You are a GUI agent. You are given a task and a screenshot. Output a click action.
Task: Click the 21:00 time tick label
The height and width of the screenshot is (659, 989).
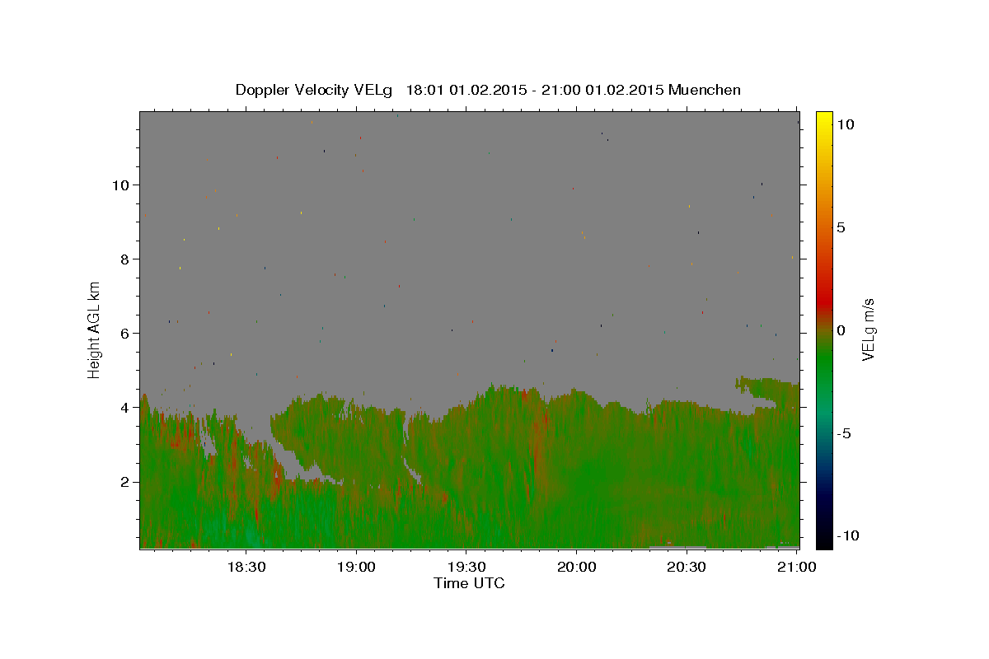coord(796,567)
